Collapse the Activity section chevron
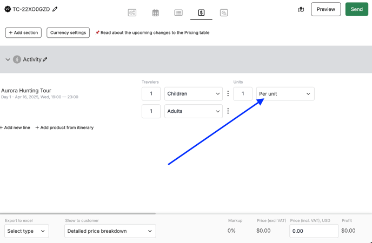This screenshot has width=372, height=243. pyautogui.click(x=8, y=59)
